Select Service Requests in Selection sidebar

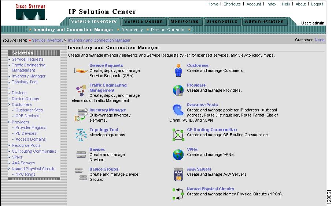tap(28, 59)
